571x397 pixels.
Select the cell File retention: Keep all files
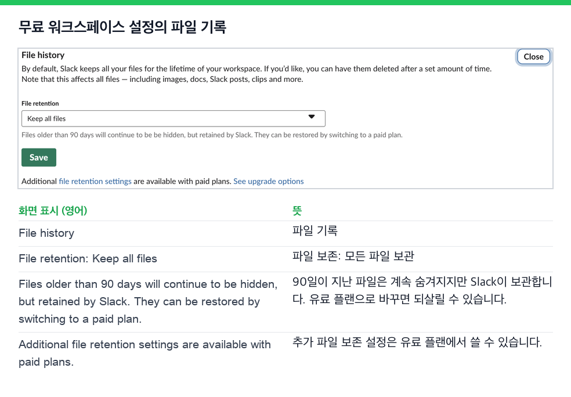(x=88, y=259)
